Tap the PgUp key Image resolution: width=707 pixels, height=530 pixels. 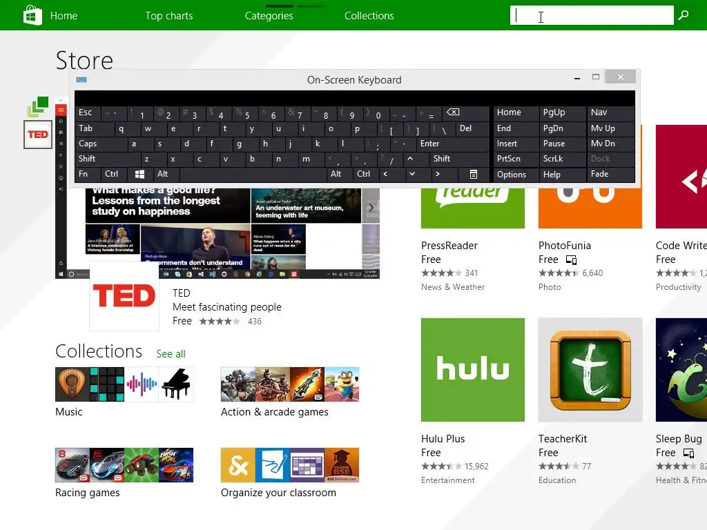562,112
